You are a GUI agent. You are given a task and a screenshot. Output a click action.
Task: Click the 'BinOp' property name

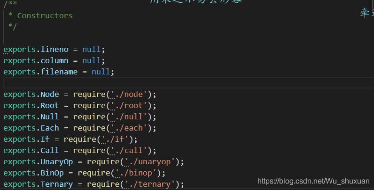pos(52,173)
